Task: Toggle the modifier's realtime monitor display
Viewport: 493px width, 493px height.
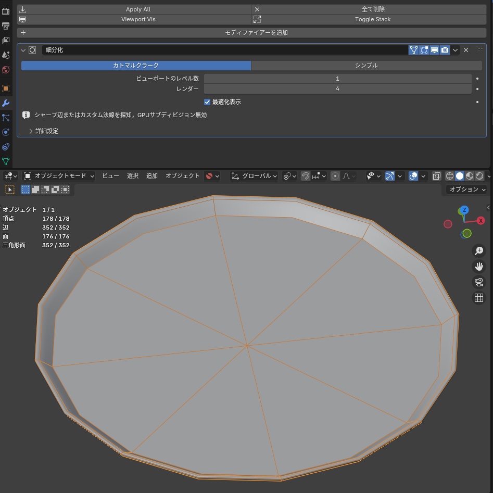Action: [x=434, y=50]
